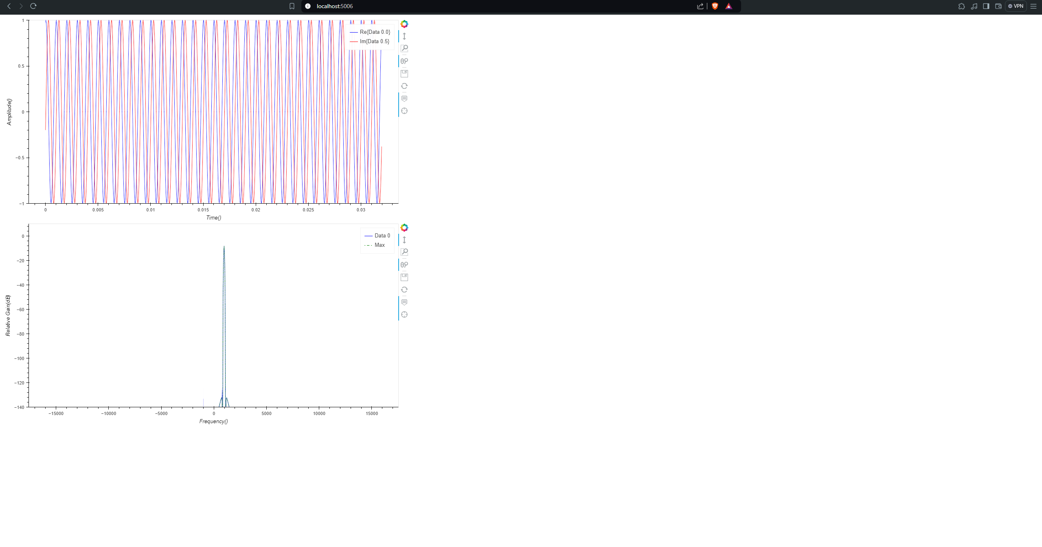Click the Bokeh logo on the frequency spectrum plot
Viewport: 1042px width, 547px height.
404,228
